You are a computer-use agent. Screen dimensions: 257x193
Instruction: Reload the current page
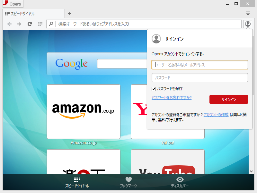[30, 23]
